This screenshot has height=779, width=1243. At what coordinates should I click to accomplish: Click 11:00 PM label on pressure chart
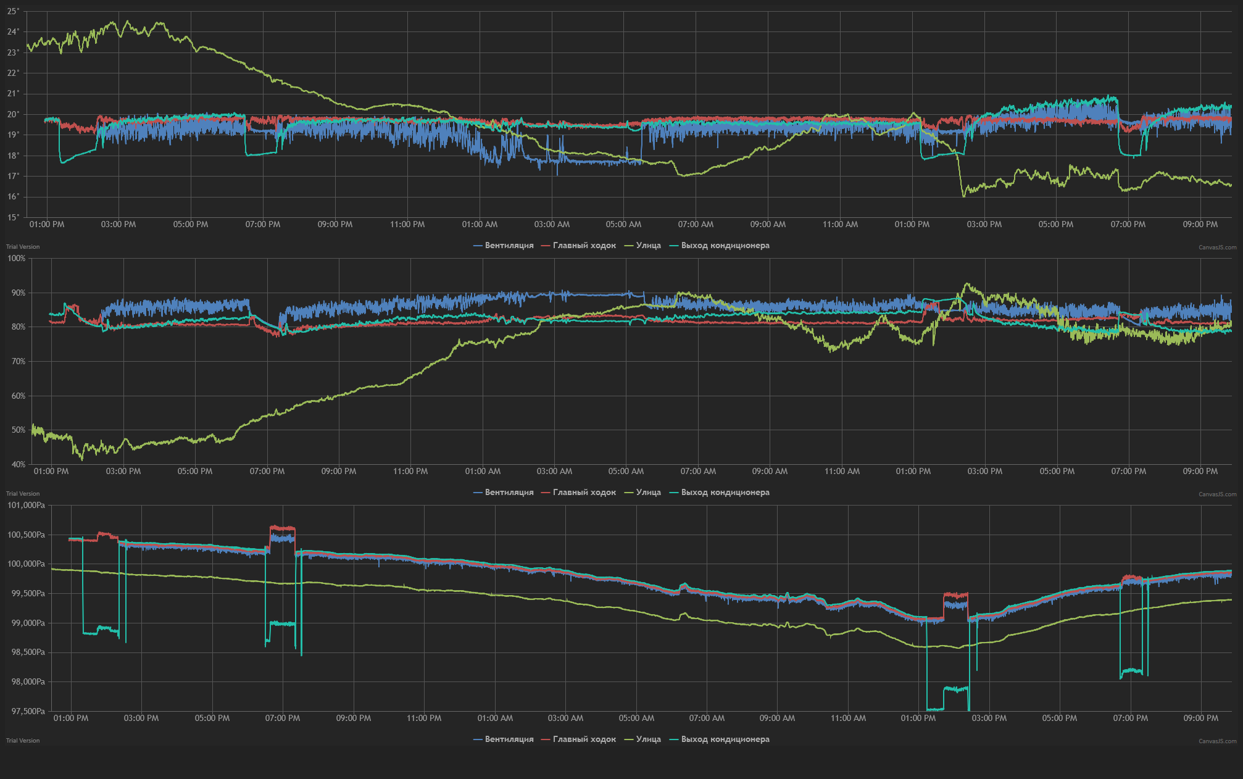pos(424,718)
